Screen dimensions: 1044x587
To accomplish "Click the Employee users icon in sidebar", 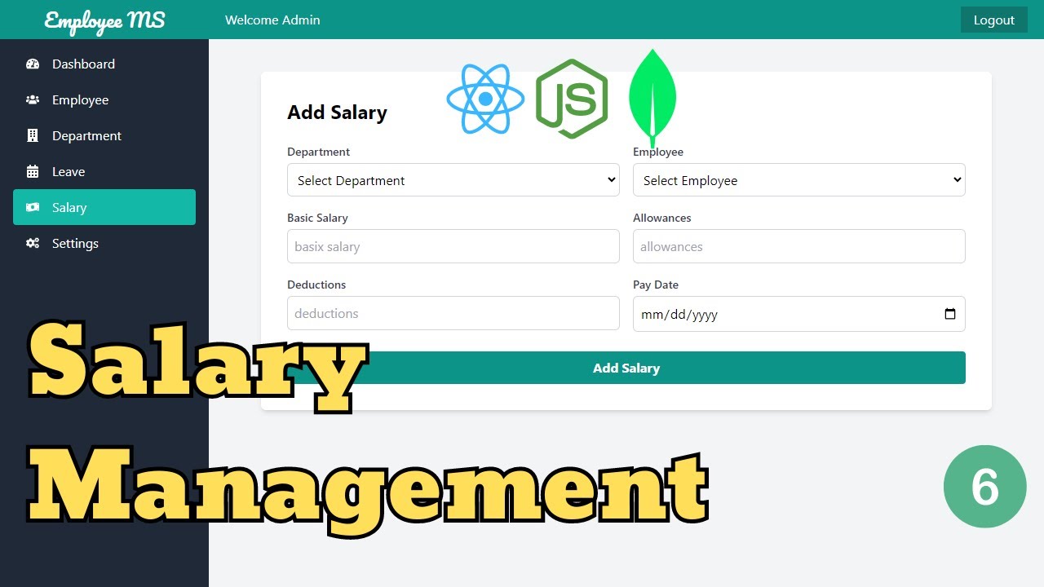I will (33, 99).
